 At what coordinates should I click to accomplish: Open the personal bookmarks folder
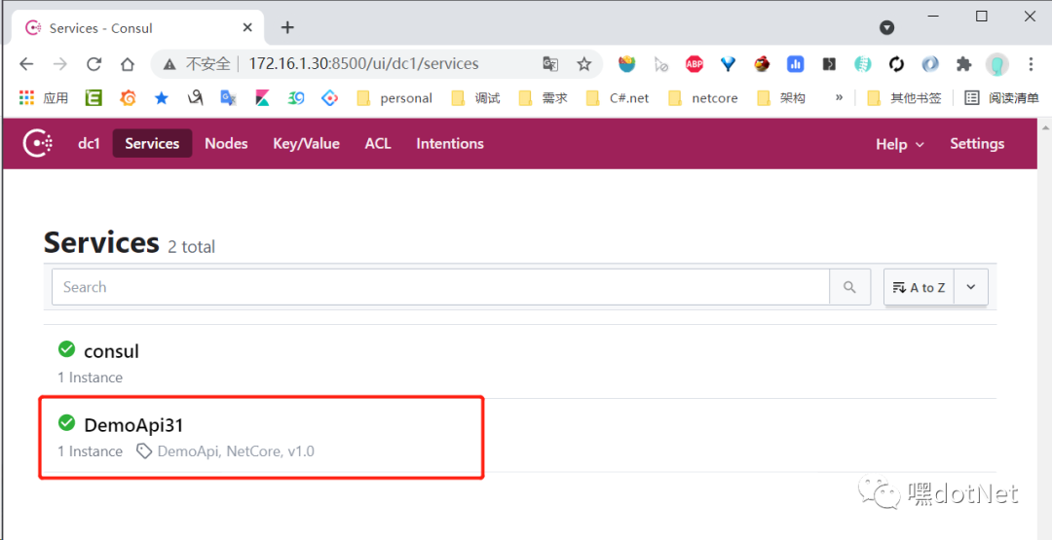pos(394,98)
